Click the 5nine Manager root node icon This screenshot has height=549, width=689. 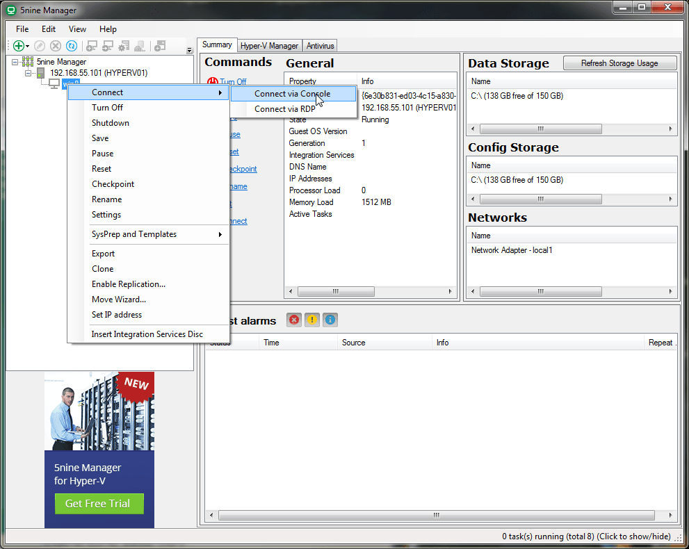28,62
